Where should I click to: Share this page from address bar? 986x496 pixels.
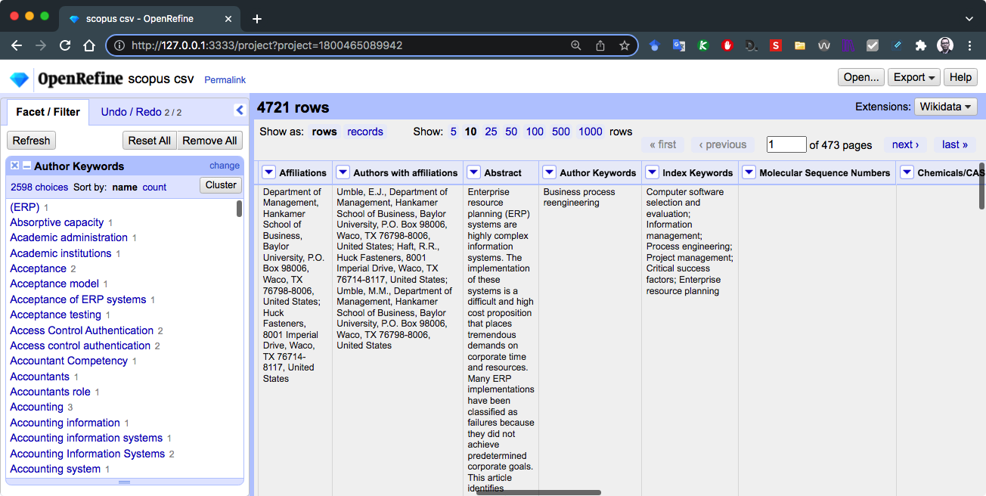point(600,45)
